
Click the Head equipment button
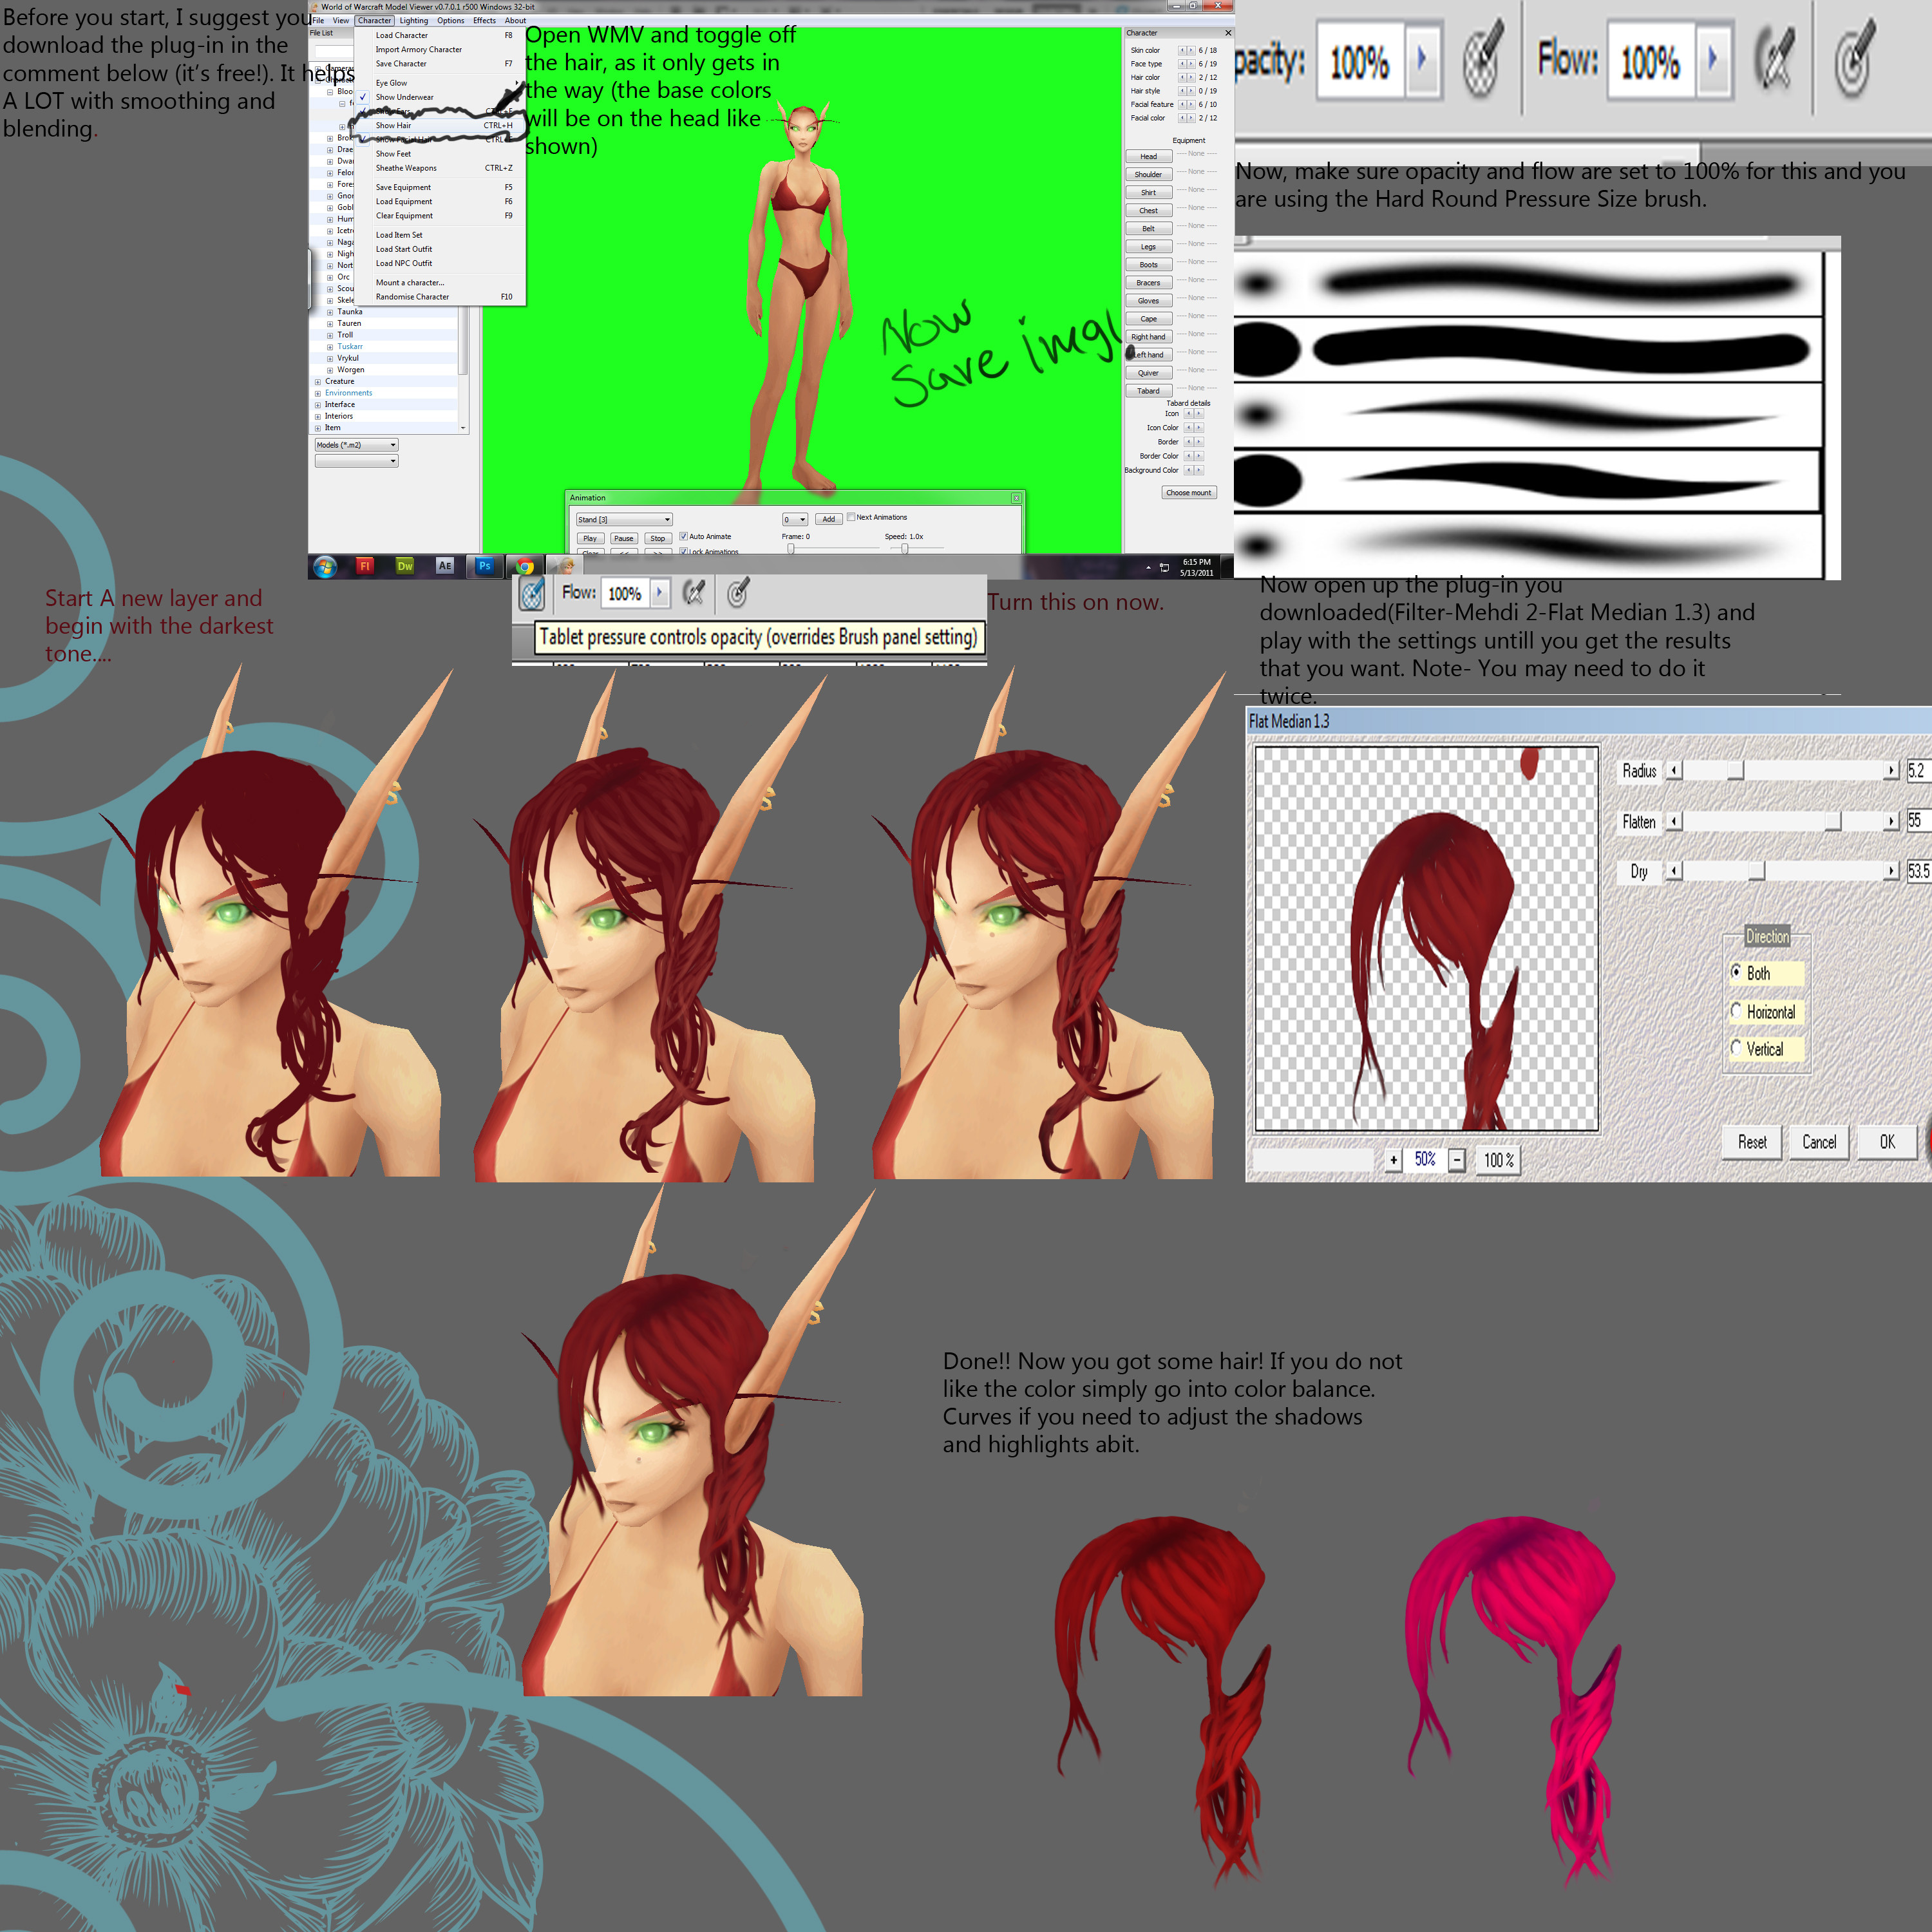point(1148,156)
